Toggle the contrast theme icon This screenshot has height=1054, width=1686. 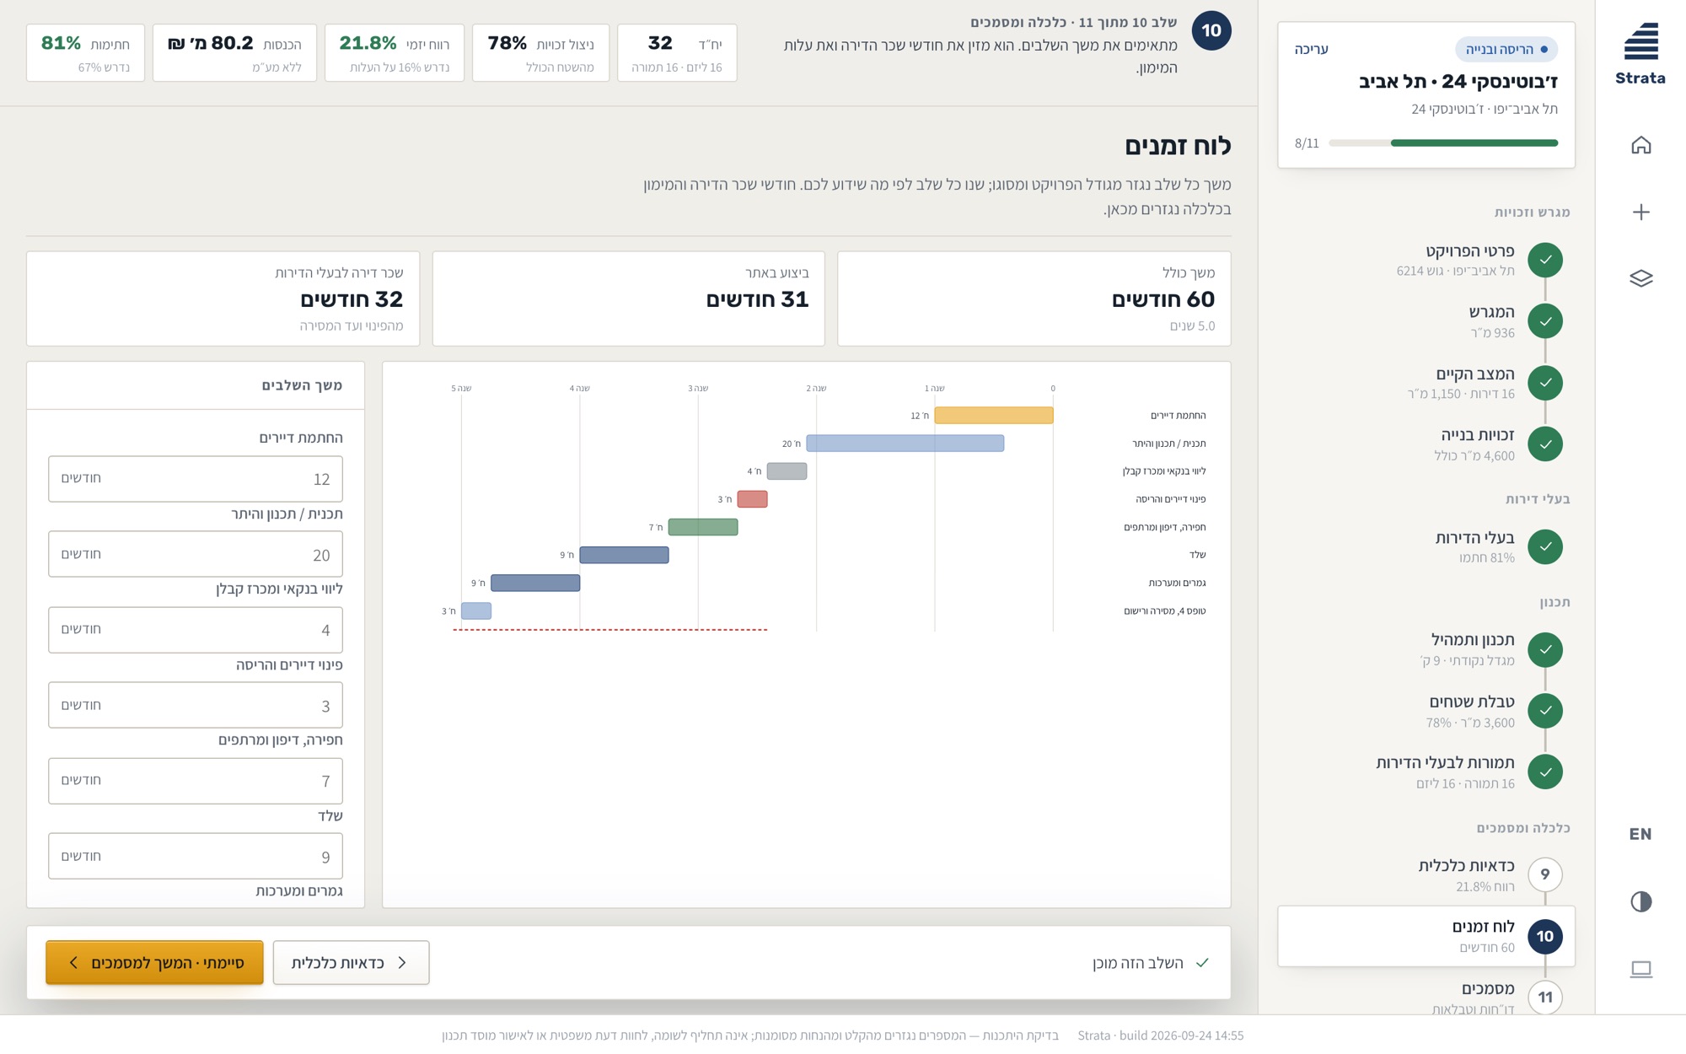coord(1640,901)
